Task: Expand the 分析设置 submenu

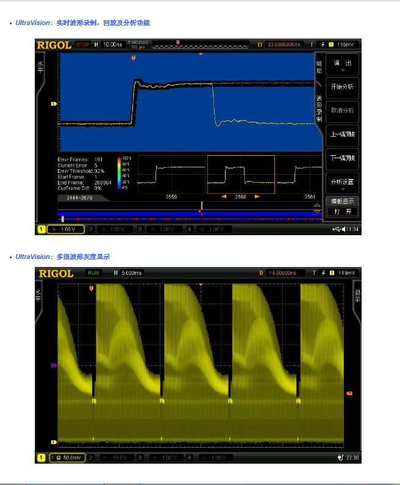Action: coord(342,182)
